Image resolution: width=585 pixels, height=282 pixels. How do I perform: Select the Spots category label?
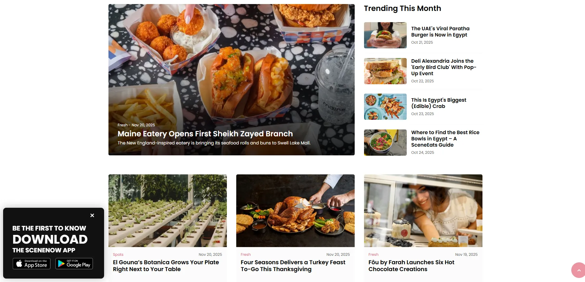click(x=118, y=255)
